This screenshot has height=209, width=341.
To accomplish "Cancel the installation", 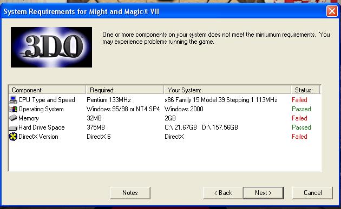I will point(312,193).
